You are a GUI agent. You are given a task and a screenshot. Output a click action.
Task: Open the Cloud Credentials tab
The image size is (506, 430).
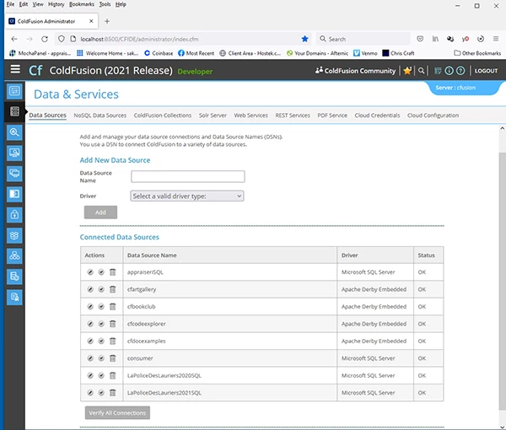point(377,116)
